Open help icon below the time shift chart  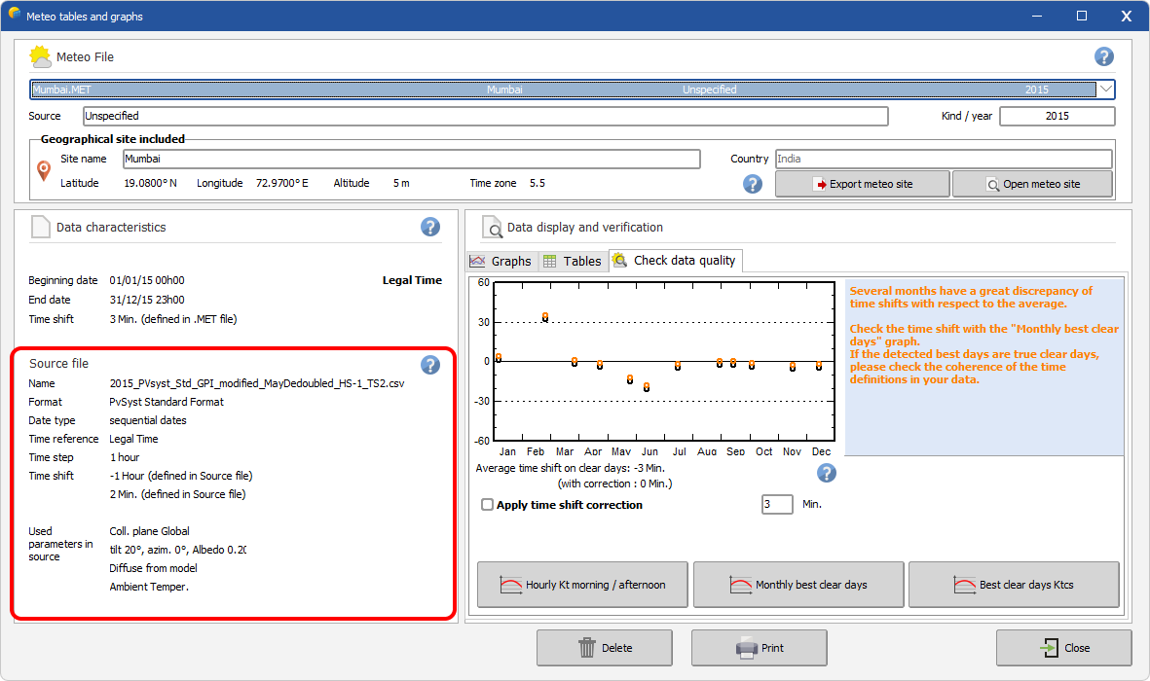point(827,474)
